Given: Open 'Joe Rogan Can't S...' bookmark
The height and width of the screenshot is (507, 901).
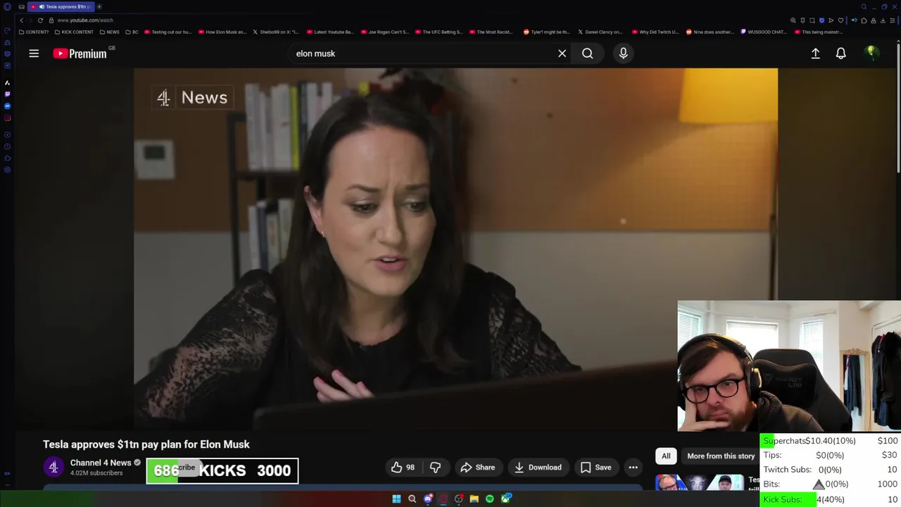Looking at the screenshot, I should [385, 32].
